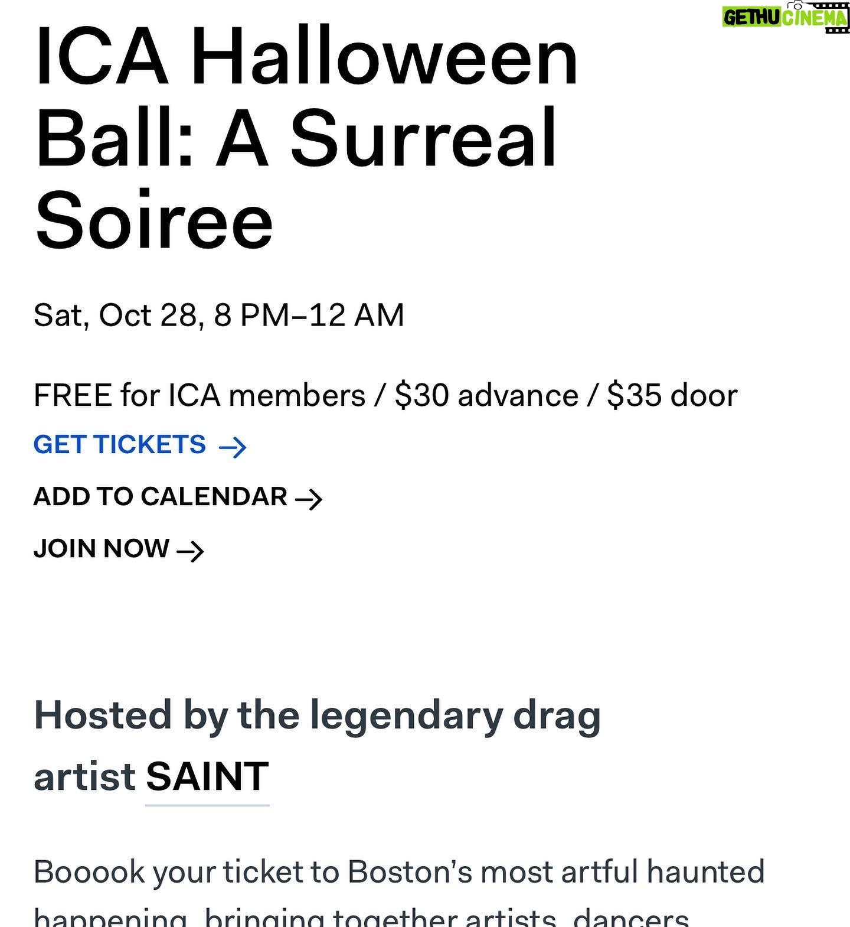
Task: Click the GET TICKETS link text
Action: click(x=120, y=445)
